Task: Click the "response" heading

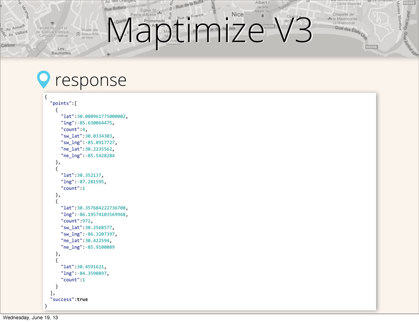Action: 90,80
